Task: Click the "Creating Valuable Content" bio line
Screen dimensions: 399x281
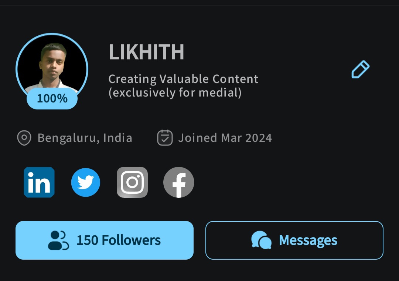Action: [183, 79]
